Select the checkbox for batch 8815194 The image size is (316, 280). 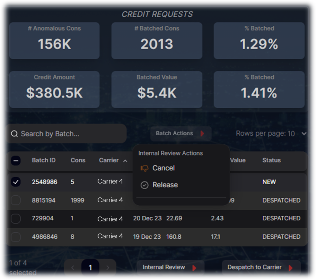coord(16,200)
